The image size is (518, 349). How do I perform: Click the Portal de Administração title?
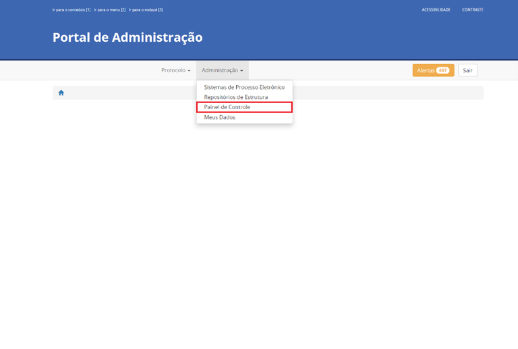[x=127, y=38]
